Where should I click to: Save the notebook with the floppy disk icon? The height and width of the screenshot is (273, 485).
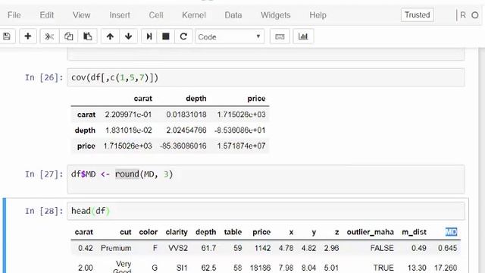(x=7, y=36)
